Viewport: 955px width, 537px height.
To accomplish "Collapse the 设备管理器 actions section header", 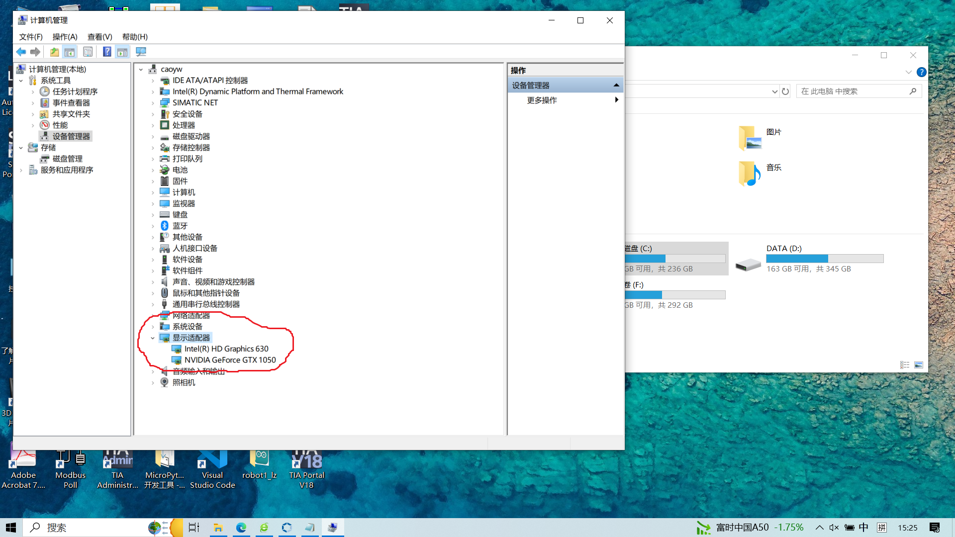I will (x=616, y=86).
